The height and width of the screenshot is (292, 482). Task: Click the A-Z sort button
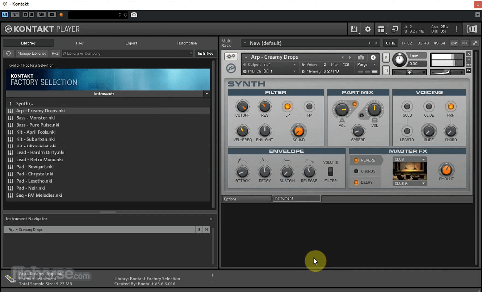(x=55, y=53)
